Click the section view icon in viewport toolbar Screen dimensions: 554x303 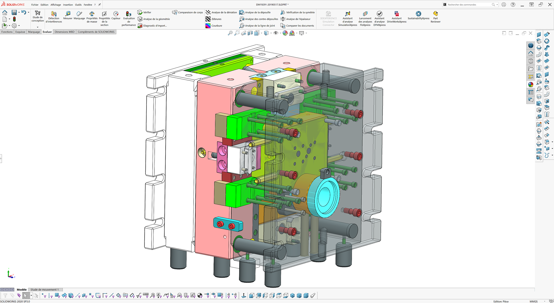[x=250, y=33]
